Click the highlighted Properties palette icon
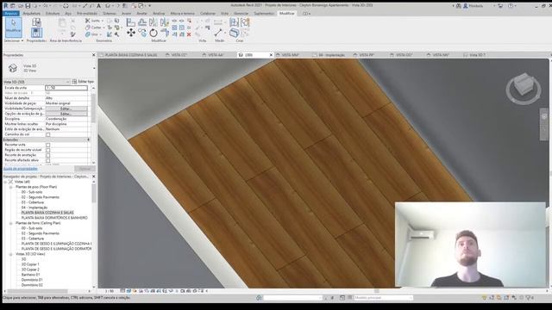The image size is (552, 310). tap(36, 33)
